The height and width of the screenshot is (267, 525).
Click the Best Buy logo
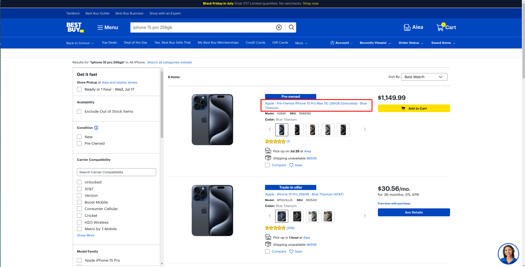point(75,27)
